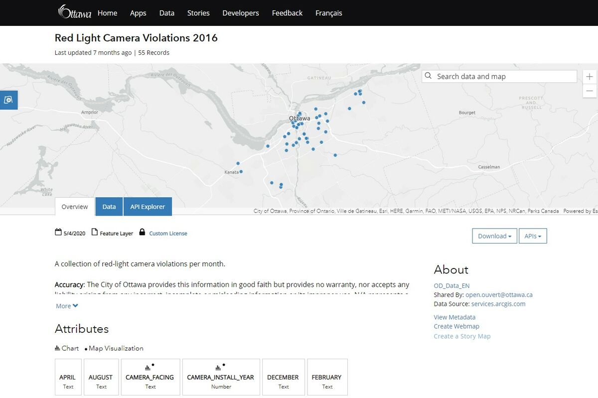This screenshot has height=398, width=598.
Task: Toggle the Chart option under Attributes
Action: point(67,348)
